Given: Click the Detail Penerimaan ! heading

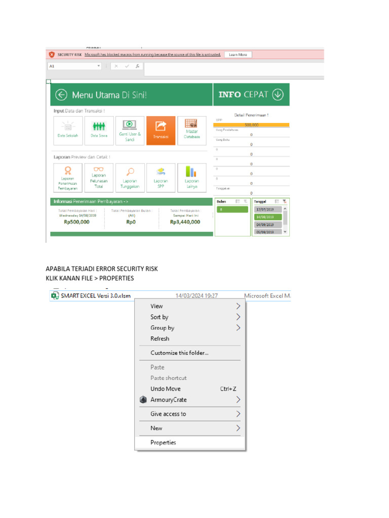Looking at the screenshot, I should pyautogui.click(x=251, y=115).
